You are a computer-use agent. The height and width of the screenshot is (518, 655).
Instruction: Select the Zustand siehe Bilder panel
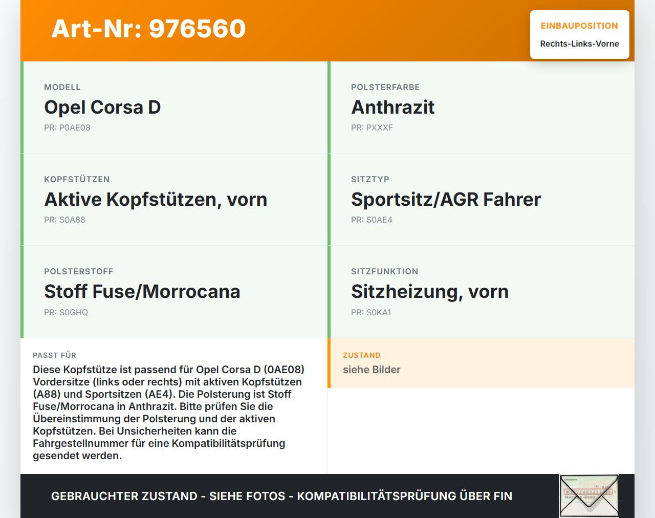point(481,363)
